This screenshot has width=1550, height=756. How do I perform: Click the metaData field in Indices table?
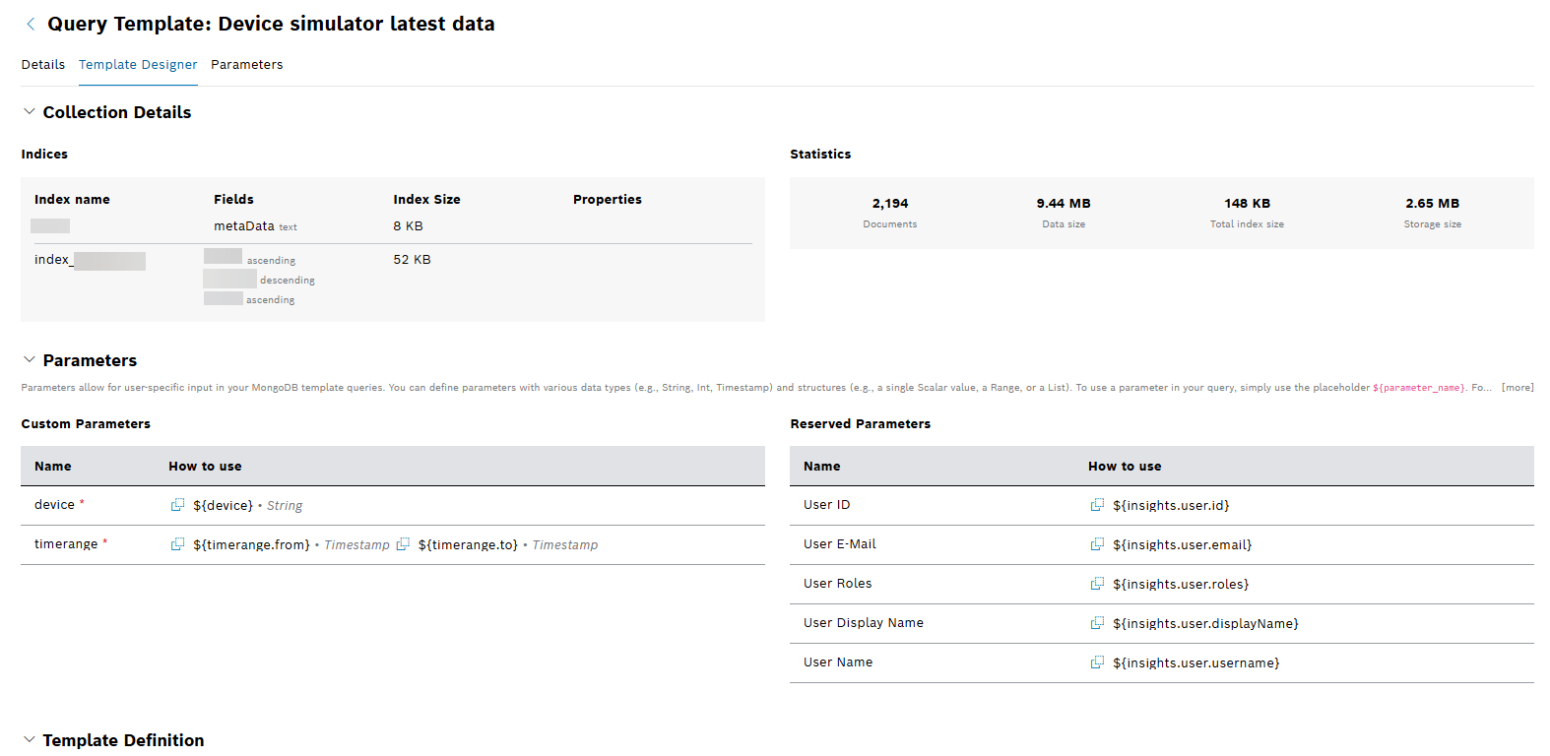[x=244, y=226]
